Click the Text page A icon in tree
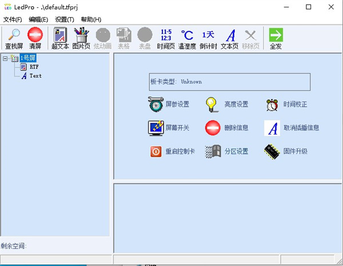This screenshot has width=343, height=266. tap(24, 76)
